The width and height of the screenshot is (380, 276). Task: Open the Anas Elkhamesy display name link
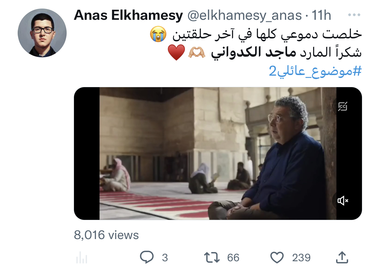click(x=128, y=15)
